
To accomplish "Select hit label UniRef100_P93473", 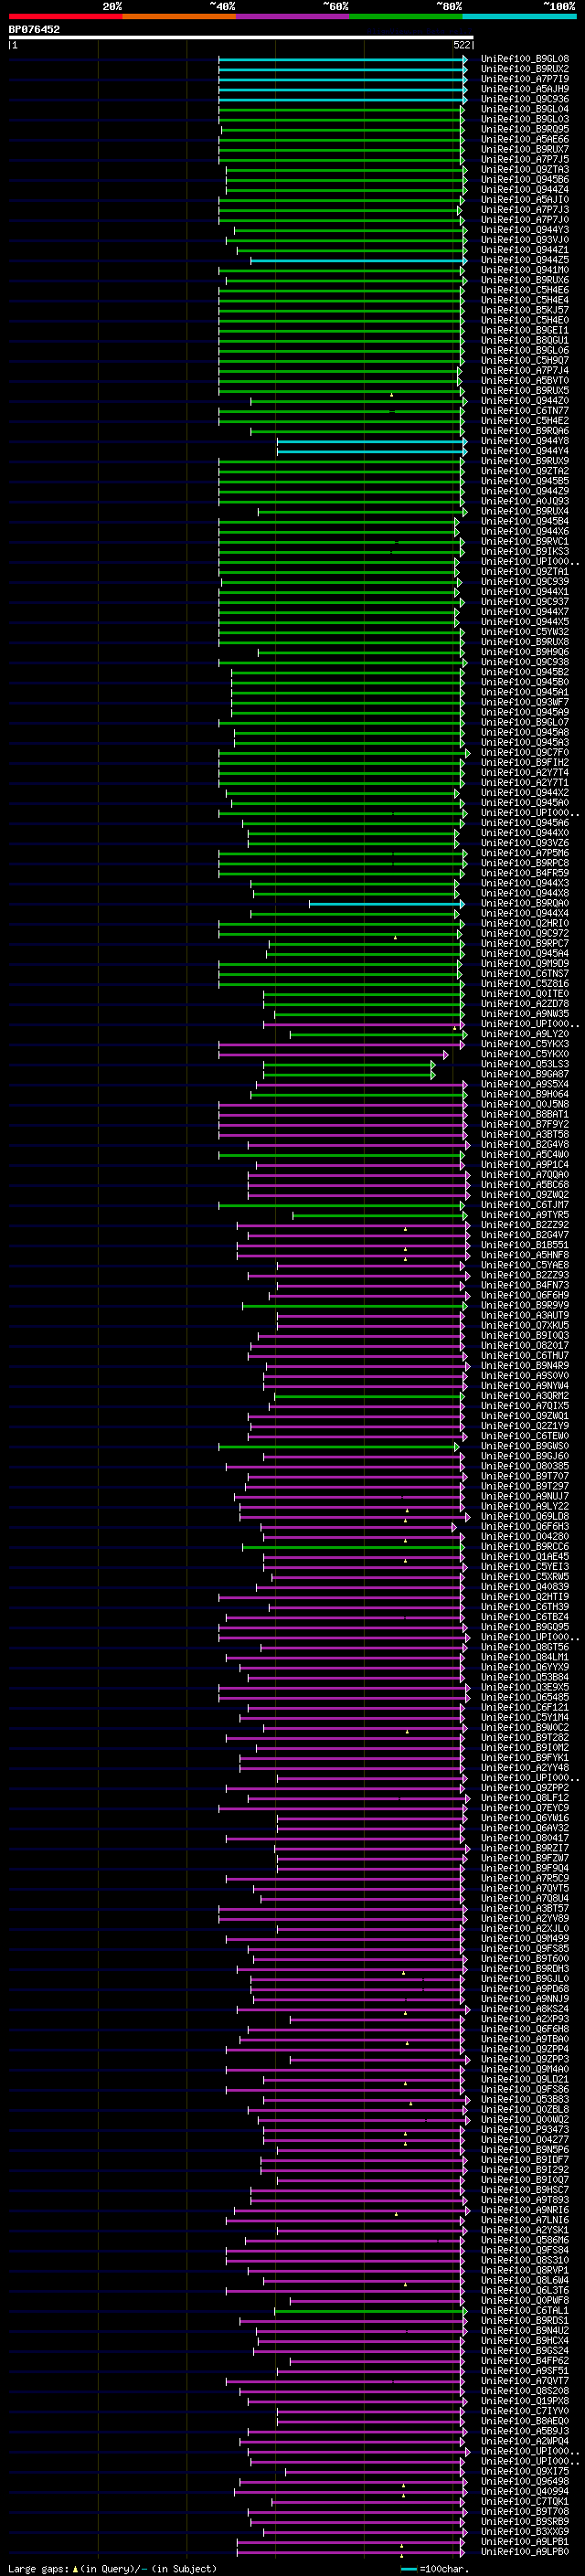I will click(524, 2130).
